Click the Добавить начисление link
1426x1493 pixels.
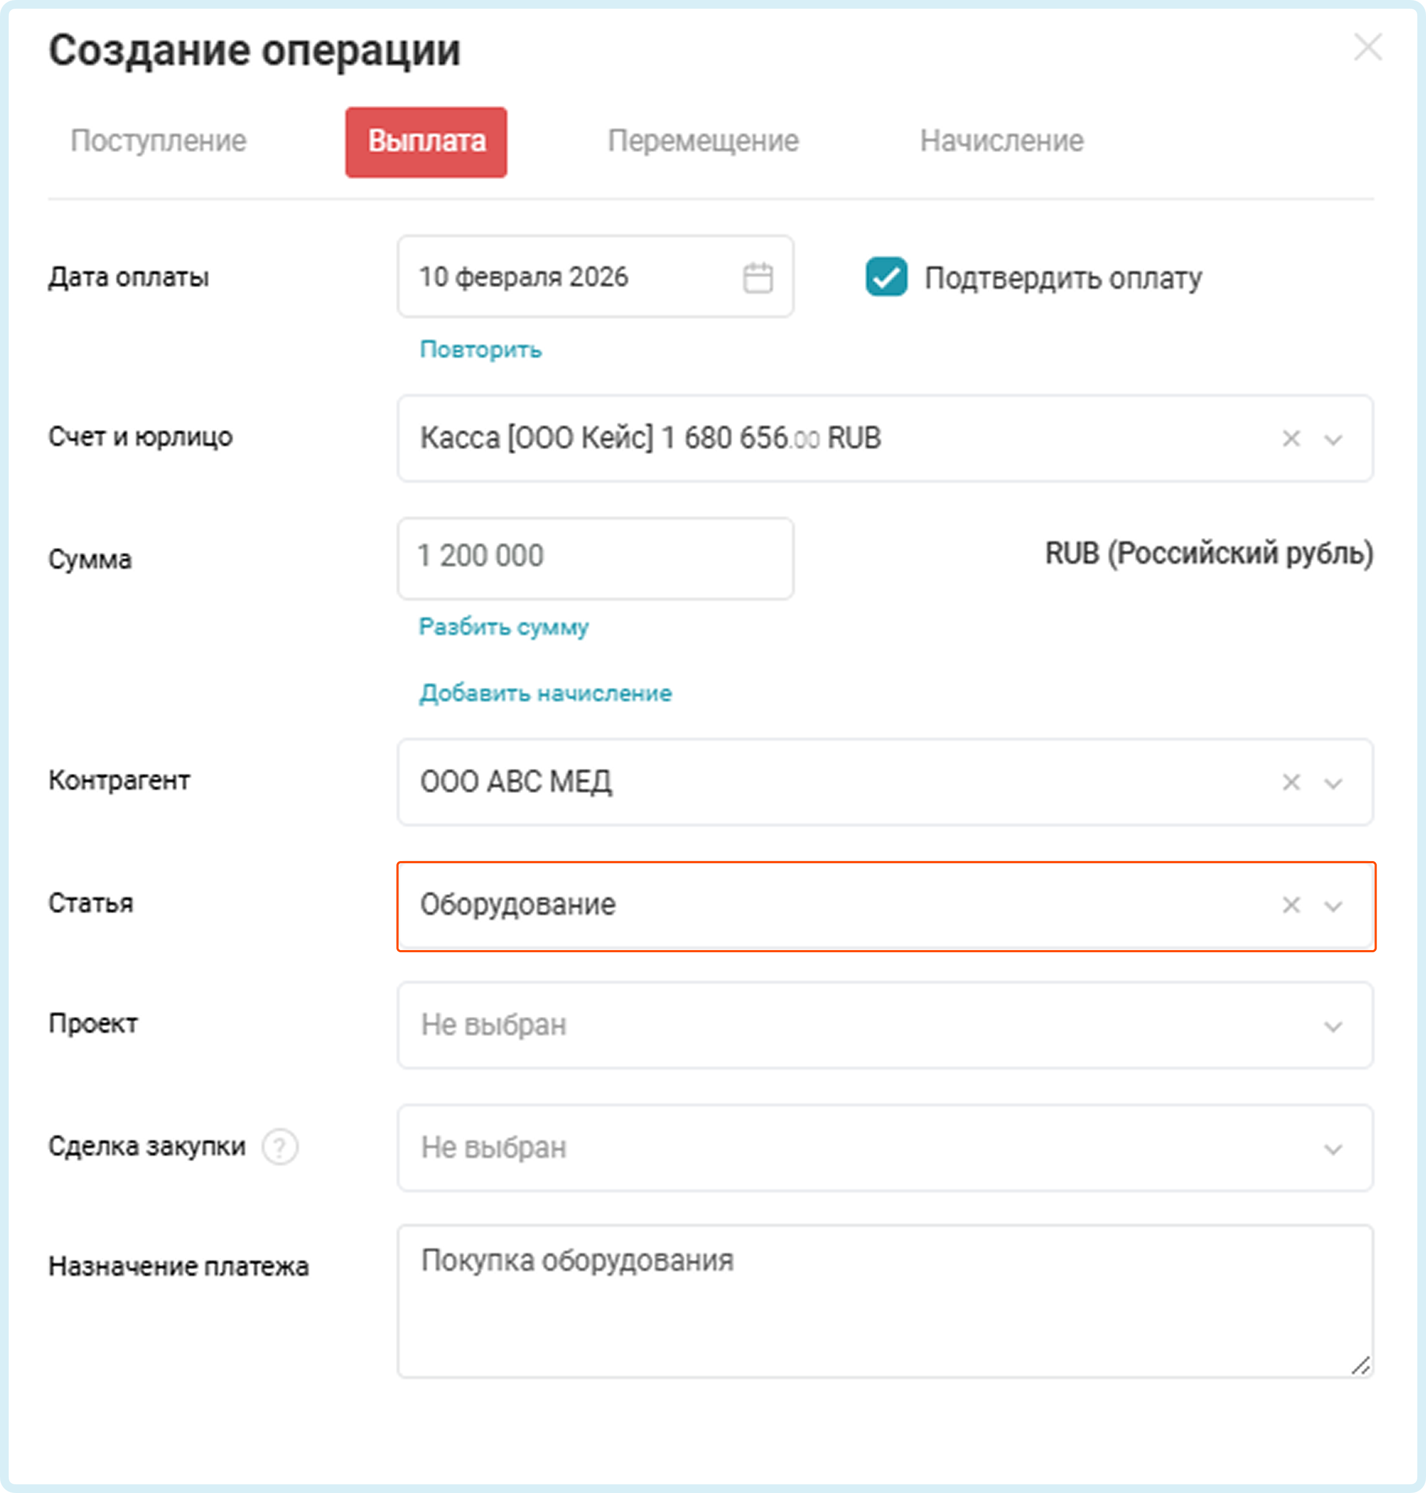click(x=545, y=693)
